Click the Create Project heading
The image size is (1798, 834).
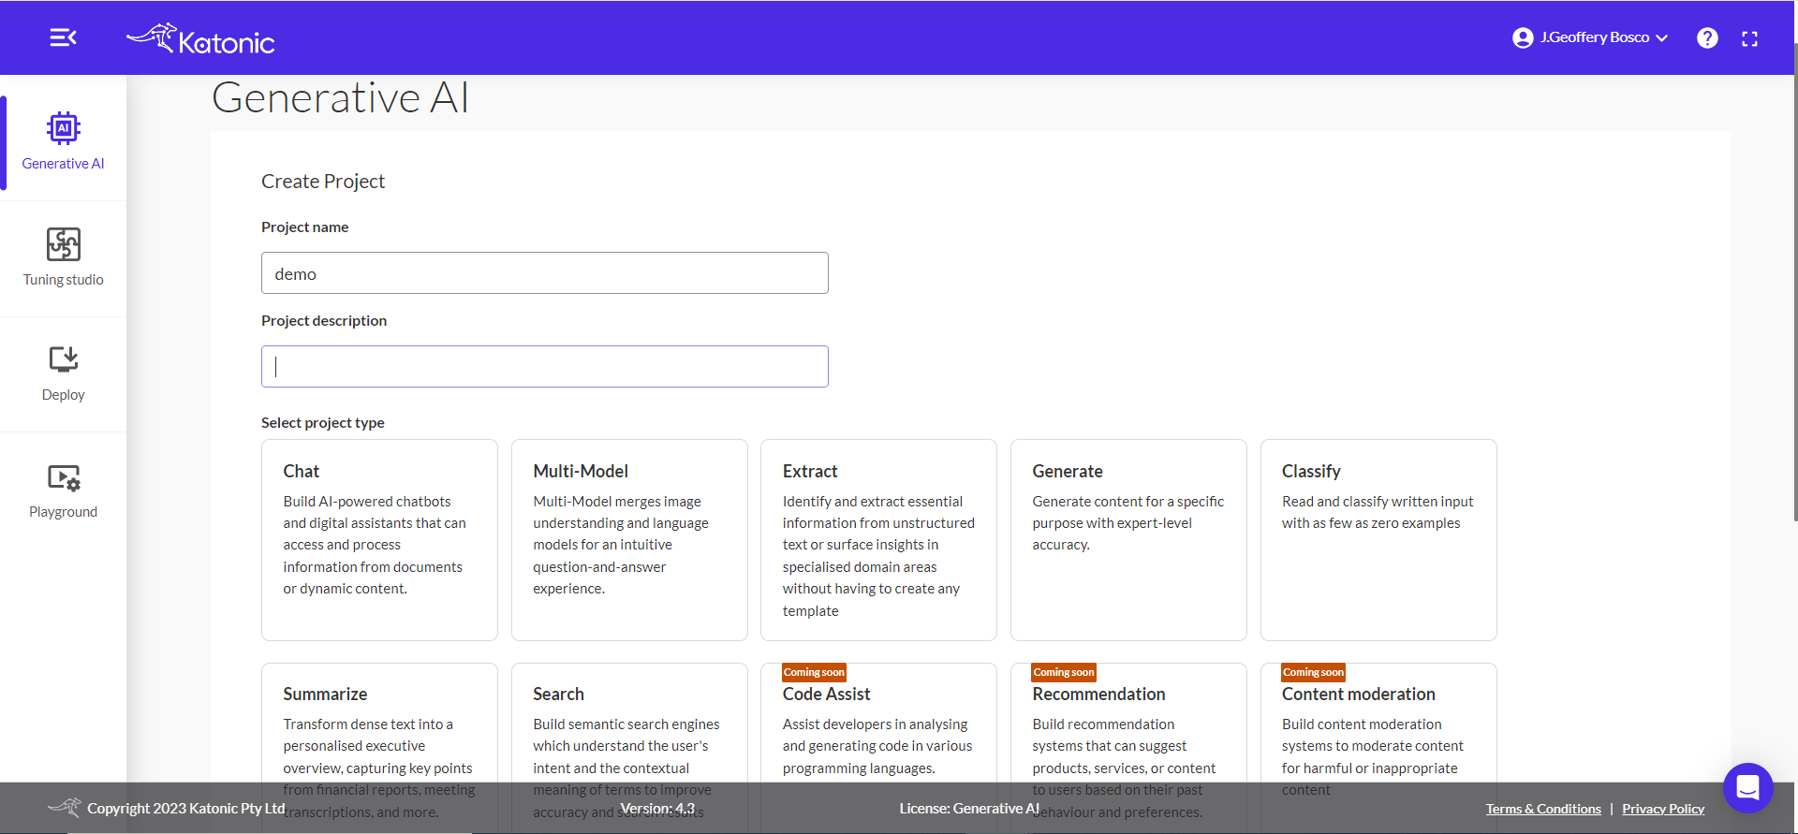click(x=323, y=182)
